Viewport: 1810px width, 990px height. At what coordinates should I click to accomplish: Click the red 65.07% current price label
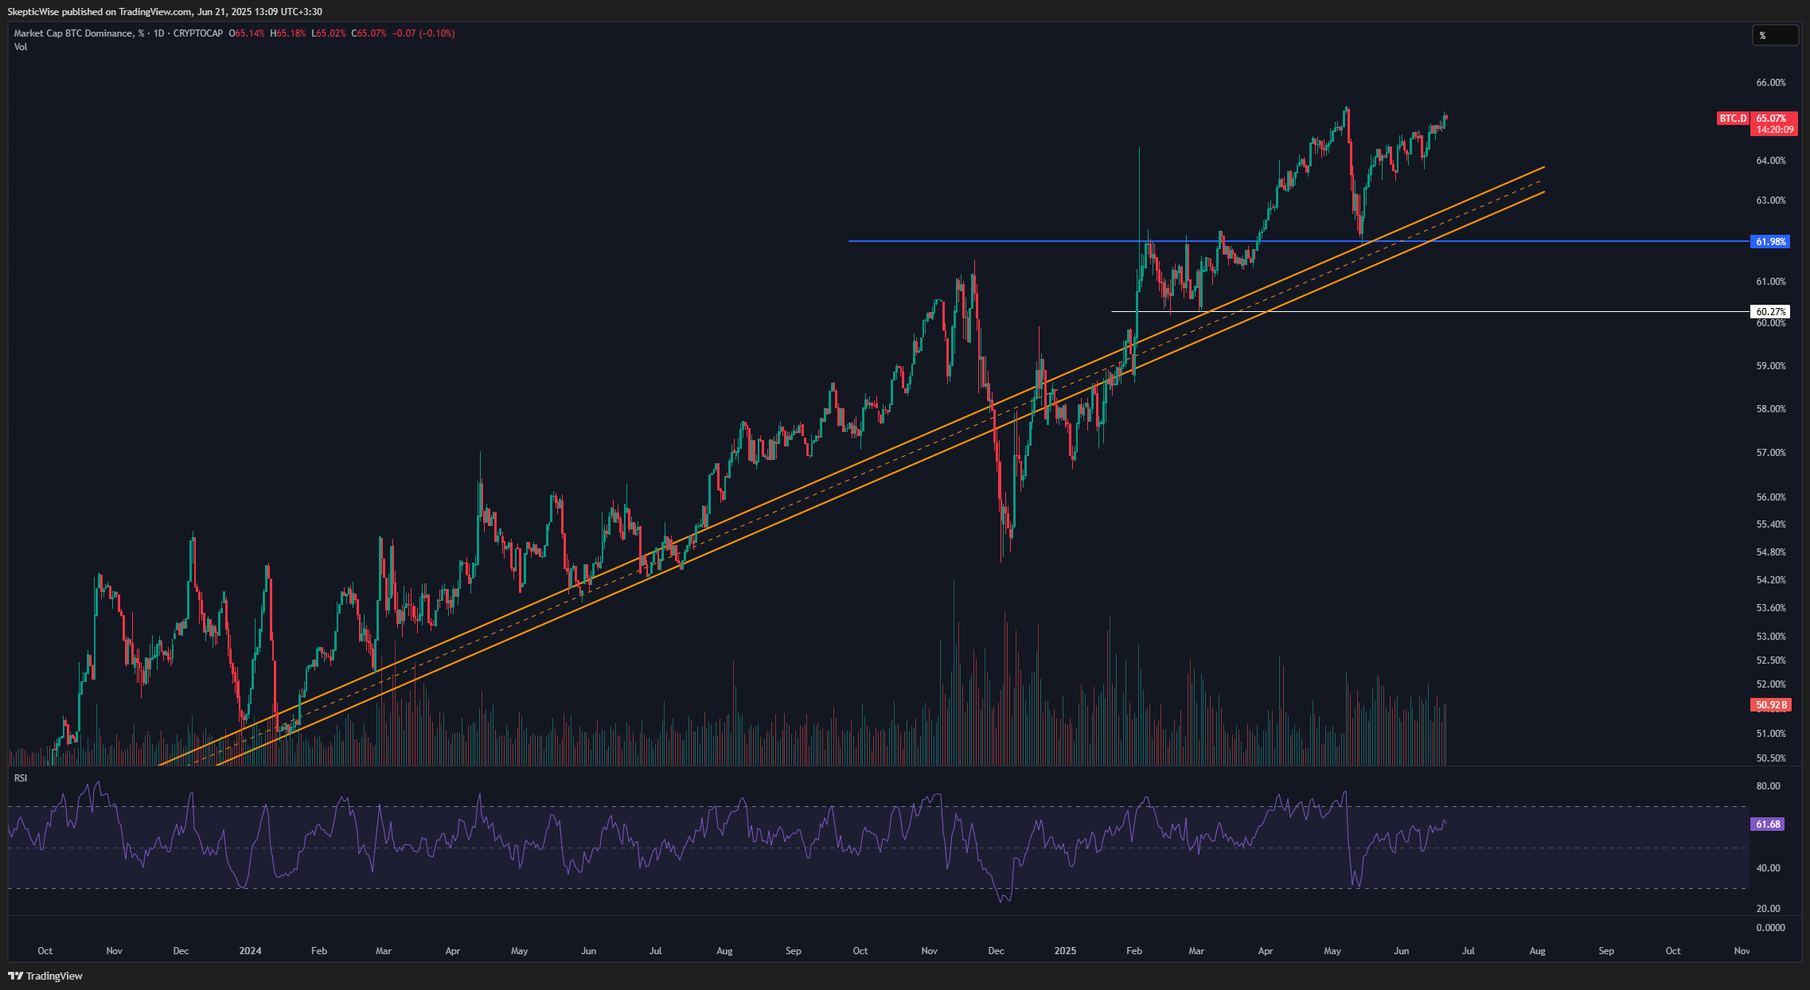(1774, 119)
